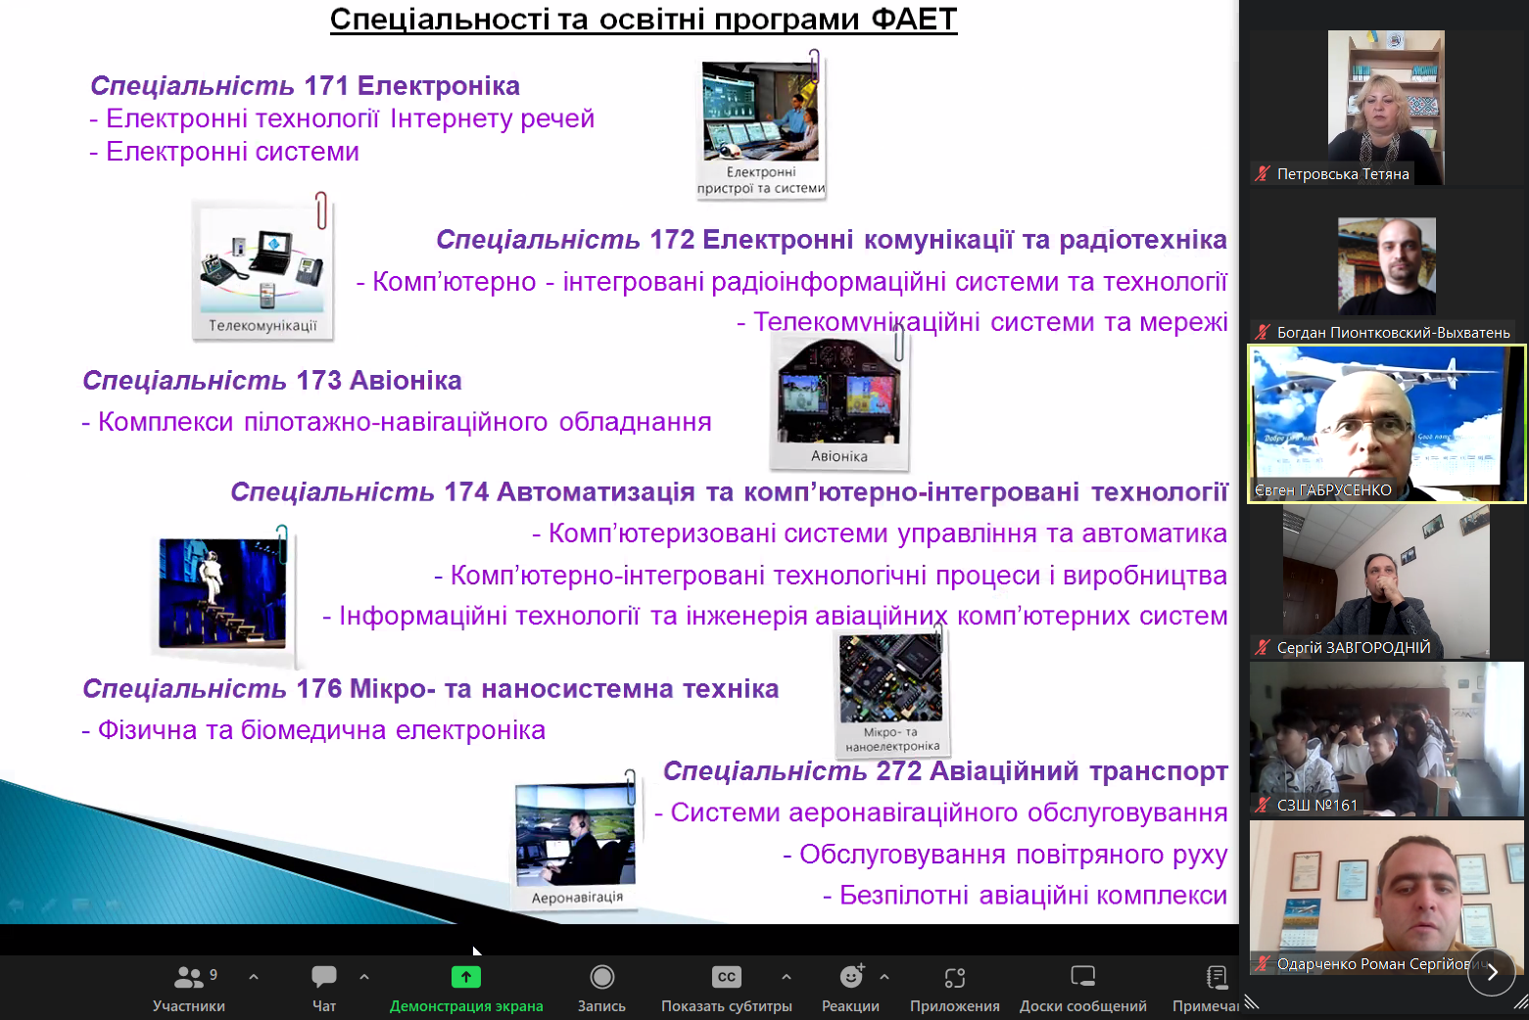This screenshot has width=1529, height=1020.
Task: Click the СЗШ №161 classroom video tile
Action: pos(1385,739)
